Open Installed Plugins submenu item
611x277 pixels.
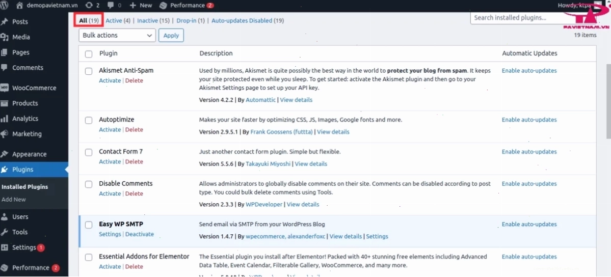tap(25, 186)
